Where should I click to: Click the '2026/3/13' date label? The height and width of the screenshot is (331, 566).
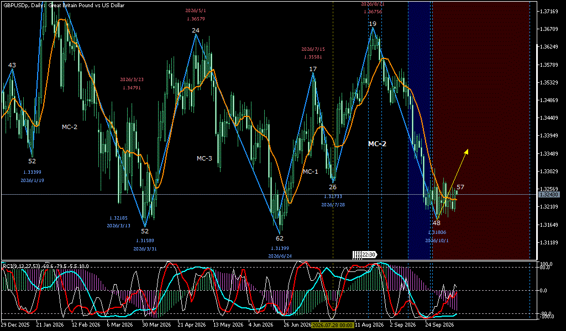pyautogui.click(x=118, y=226)
